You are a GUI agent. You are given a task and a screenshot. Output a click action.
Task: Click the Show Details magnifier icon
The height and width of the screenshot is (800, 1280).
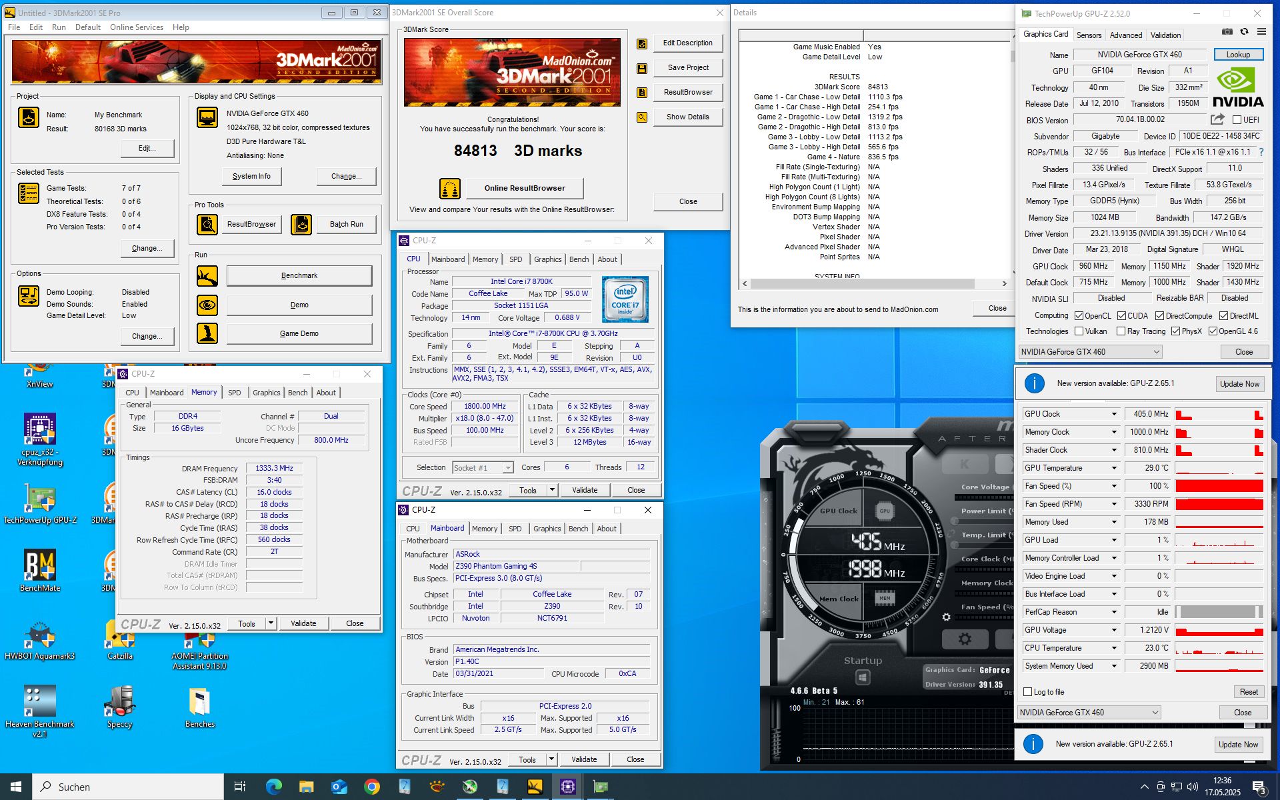click(x=642, y=117)
